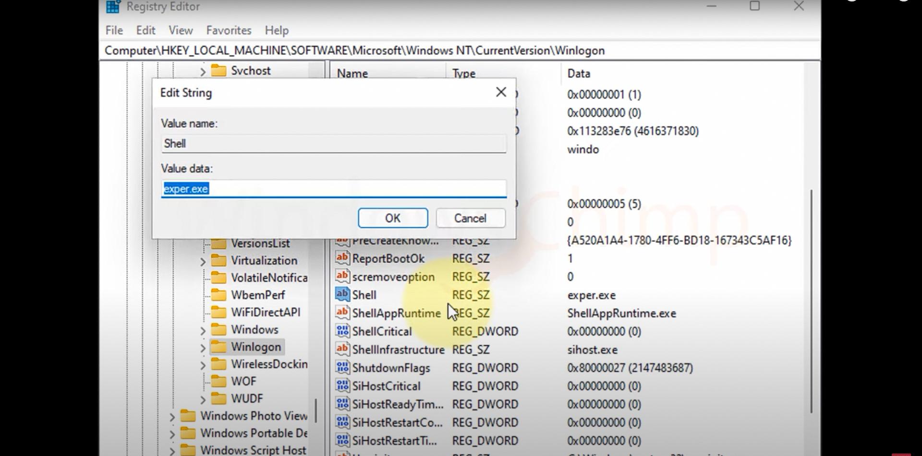The image size is (922, 456).
Task: Select the Windows folder icon
Action: [x=218, y=329]
